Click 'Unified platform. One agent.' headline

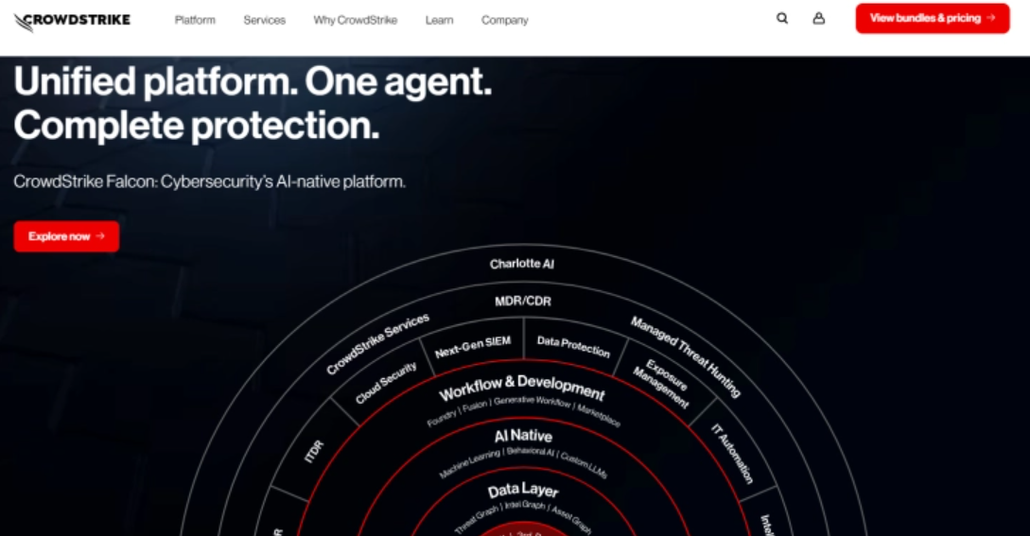coord(253,82)
